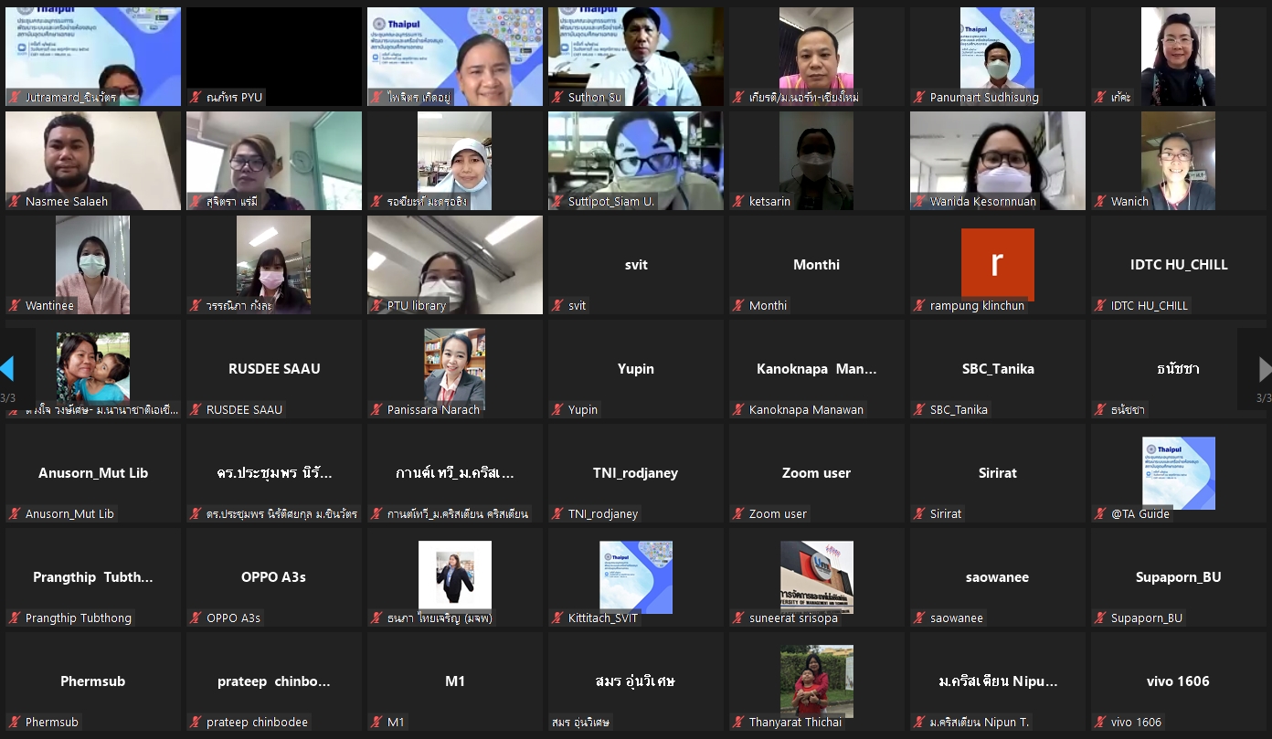Select the @TA Guide profile image
Viewport: 1272px width, 739px height.
tap(1178, 472)
